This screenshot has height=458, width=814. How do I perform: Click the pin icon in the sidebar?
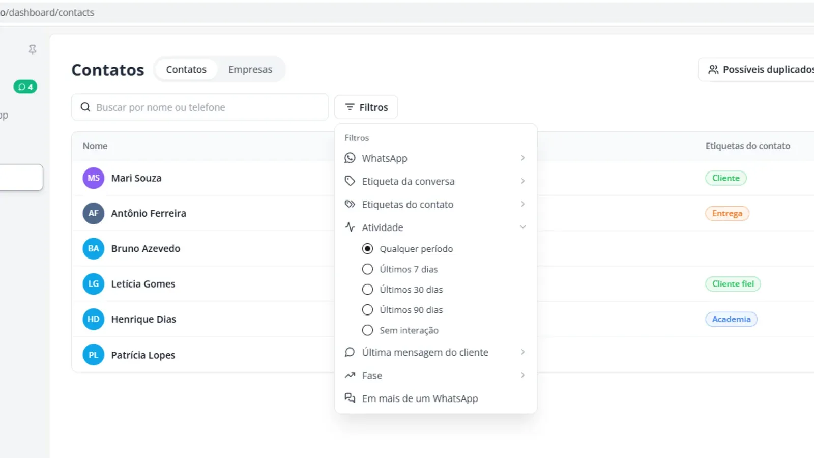[x=33, y=49]
